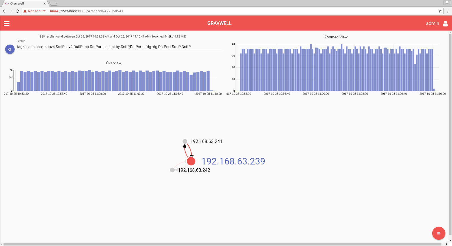Click the browser forward arrow
Screen dimensions: 452x246
[11, 11]
